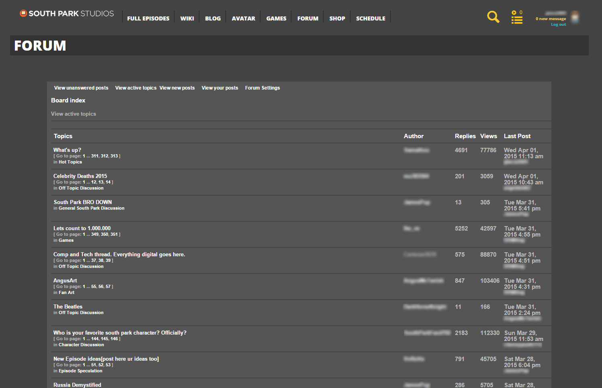Open favorite south park character topic
Screen dimensions: 602x388
[120, 333]
